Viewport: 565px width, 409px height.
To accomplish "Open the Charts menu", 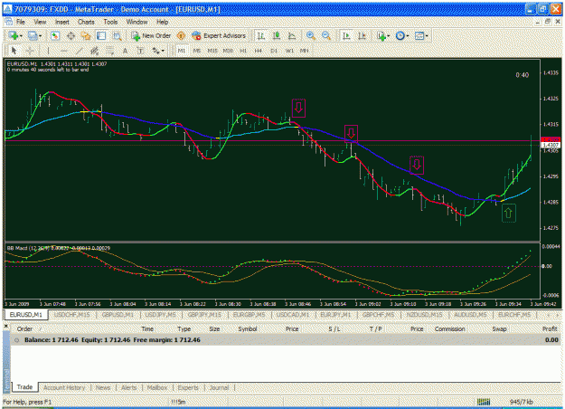I will [86, 22].
